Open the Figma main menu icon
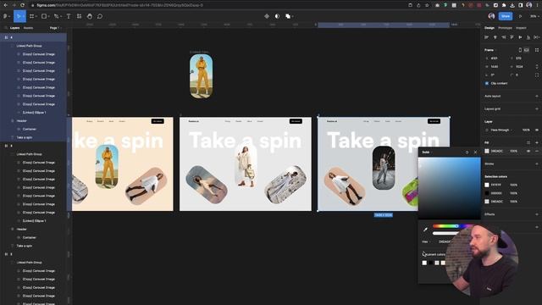The height and width of the screenshot is (305, 542). click(6, 16)
